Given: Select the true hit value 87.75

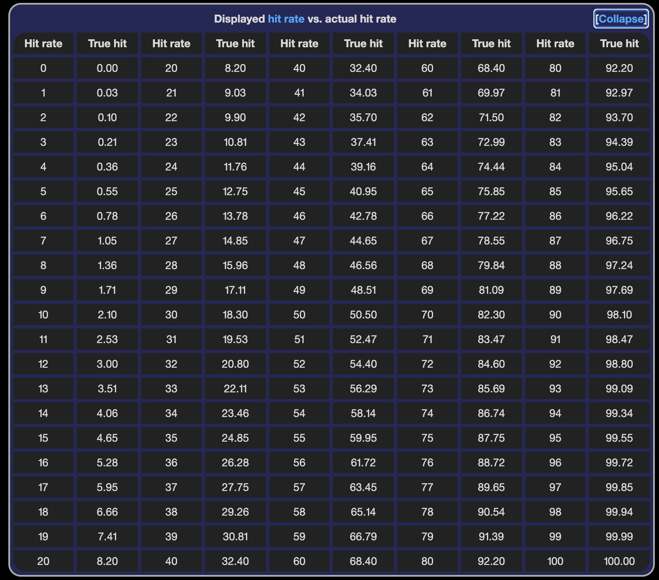Looking at the screenshot, I should [492, 438].
